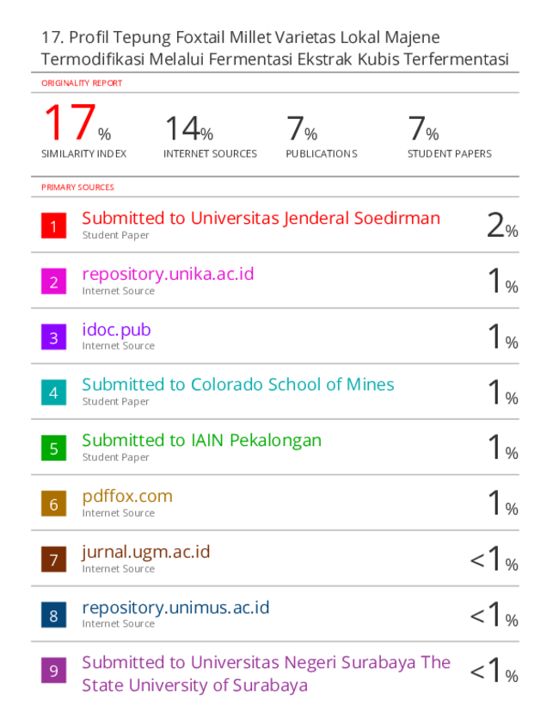Click the red source number 1 badge
Screen dimensions: 559x724
click(x=53, y=226)
